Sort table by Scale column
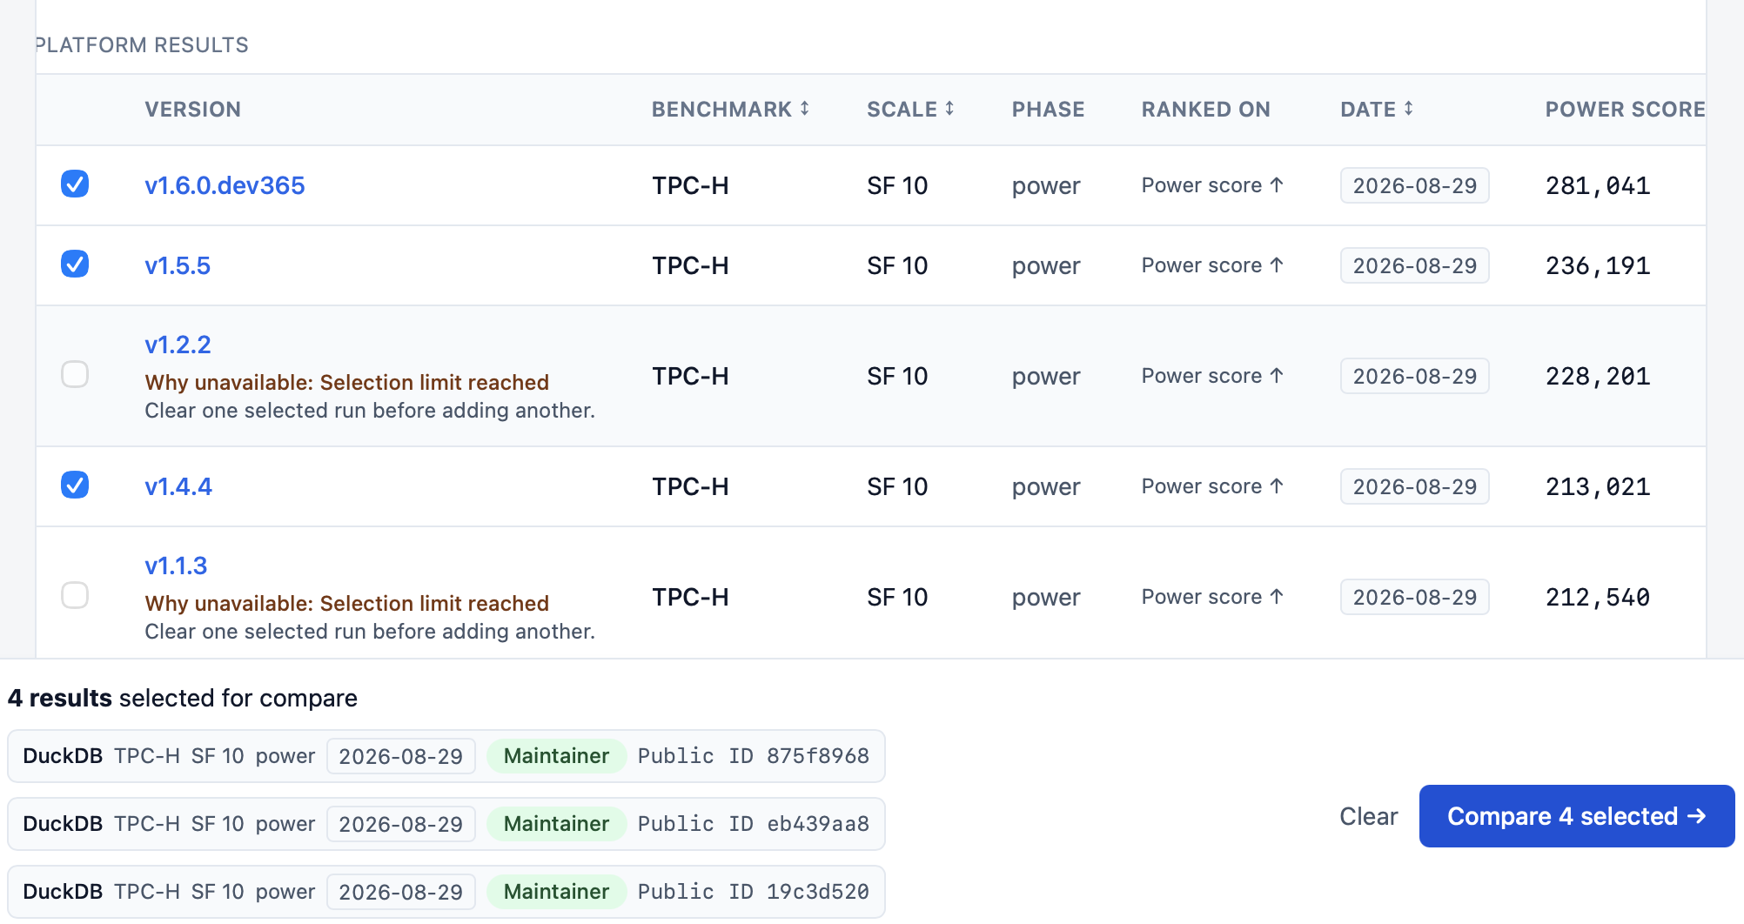The height and width of the screenshot is (924, 1744). (x=910, y=110)
